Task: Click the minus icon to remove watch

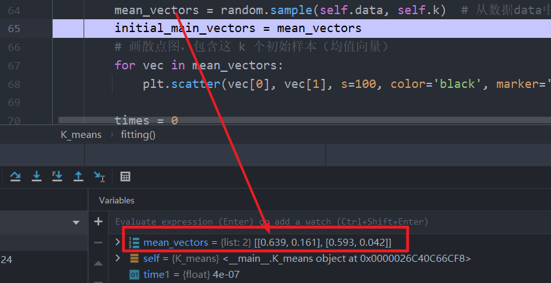Action: coord(98,242)
